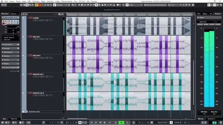Open the Файл menu
Image resolution: width=223 pixels, height=125 pixels.
pos(6,1)
